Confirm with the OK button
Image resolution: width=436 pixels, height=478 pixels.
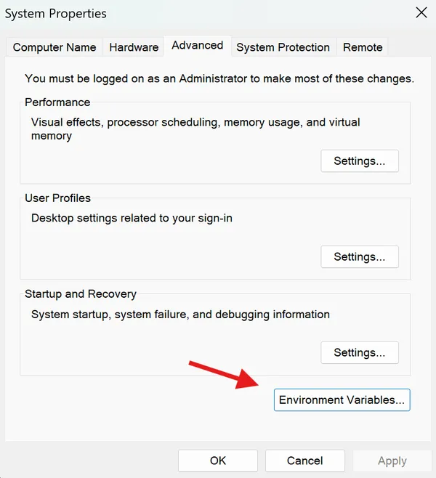[x=218, y=461]
